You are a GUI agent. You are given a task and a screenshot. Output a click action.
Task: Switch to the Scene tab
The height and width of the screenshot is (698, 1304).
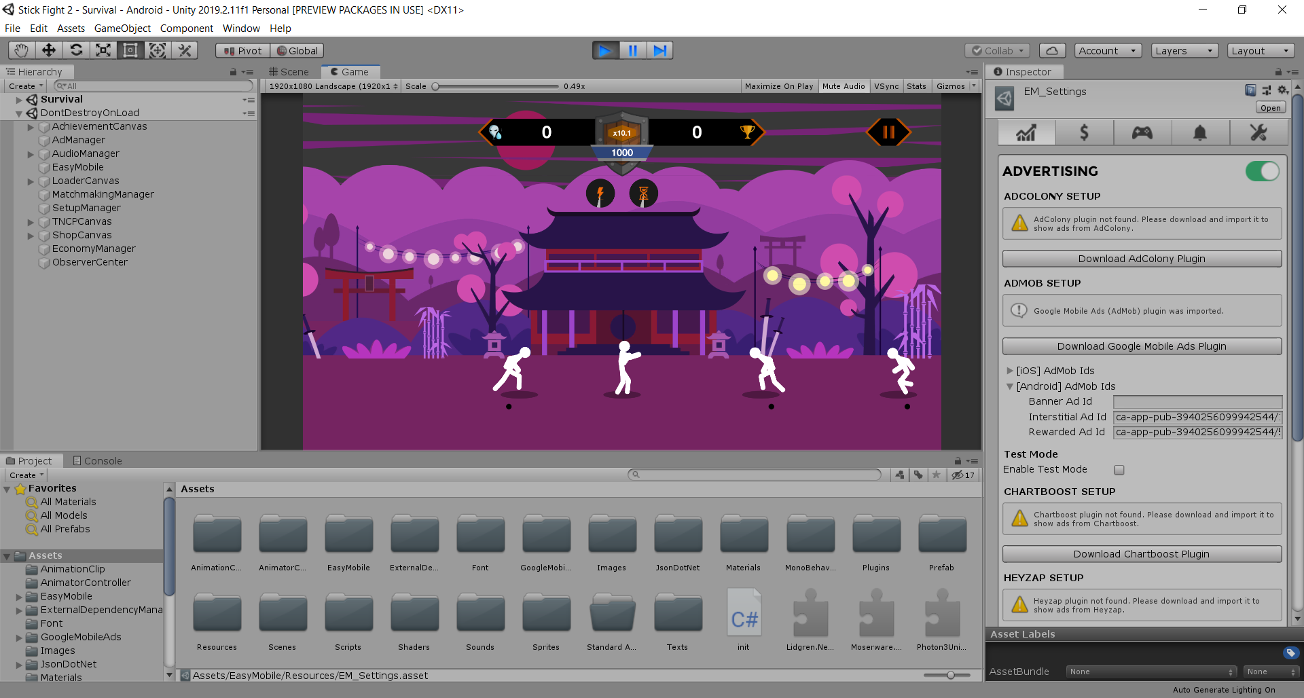(x=289, y=72)
